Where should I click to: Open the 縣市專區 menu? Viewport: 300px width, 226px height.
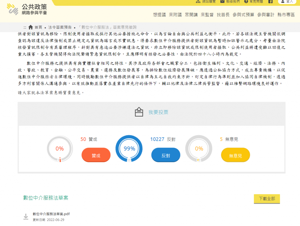(286, 15)
